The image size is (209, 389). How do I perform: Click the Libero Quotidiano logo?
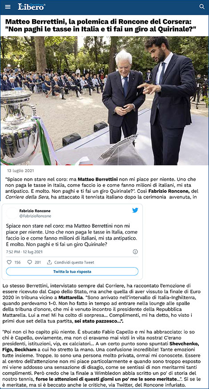pyautogui.click(x=31, y=7)
